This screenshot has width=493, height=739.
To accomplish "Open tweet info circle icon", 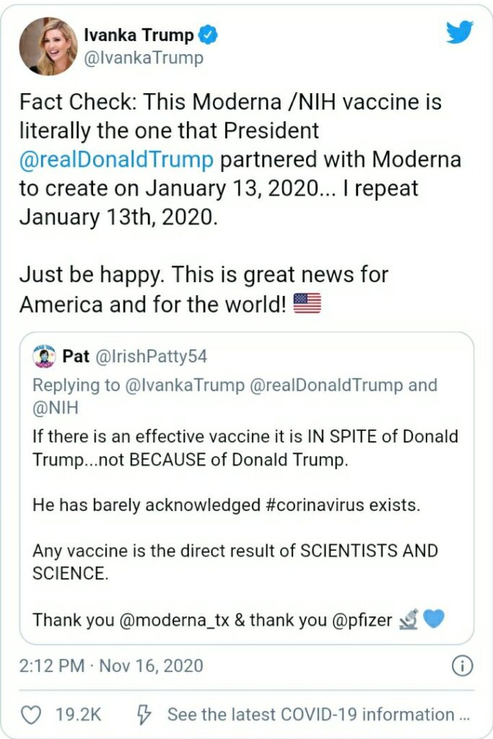I will (461, 665).
